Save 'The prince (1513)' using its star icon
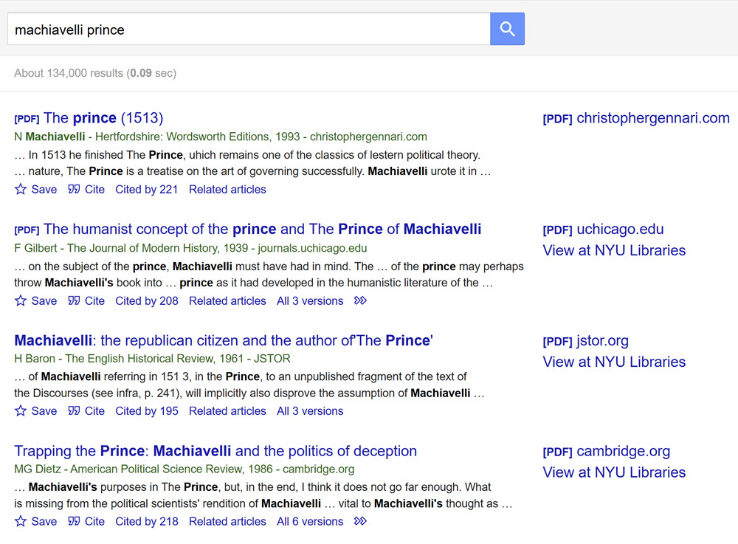Viewport: 738px width, 544px height. click(21, 189)
